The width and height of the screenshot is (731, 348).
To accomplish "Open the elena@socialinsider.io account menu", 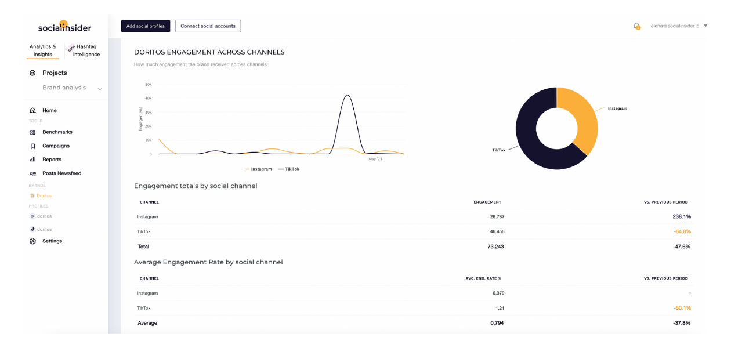I will pos(679,26).
